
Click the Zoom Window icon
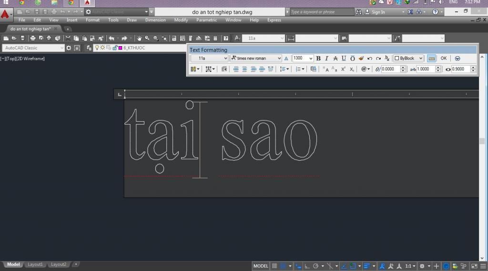tap(156, 38)
